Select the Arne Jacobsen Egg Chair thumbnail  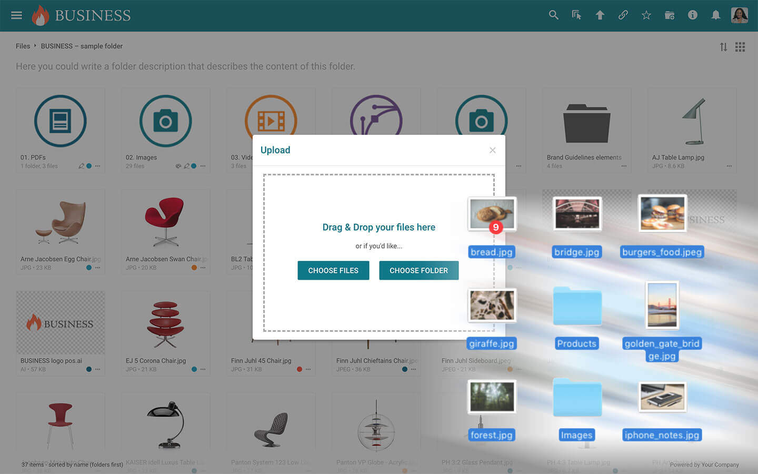coord(61,222)
